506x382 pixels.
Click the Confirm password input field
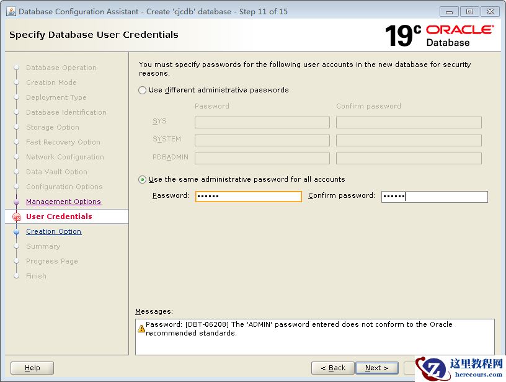[434, 197]
